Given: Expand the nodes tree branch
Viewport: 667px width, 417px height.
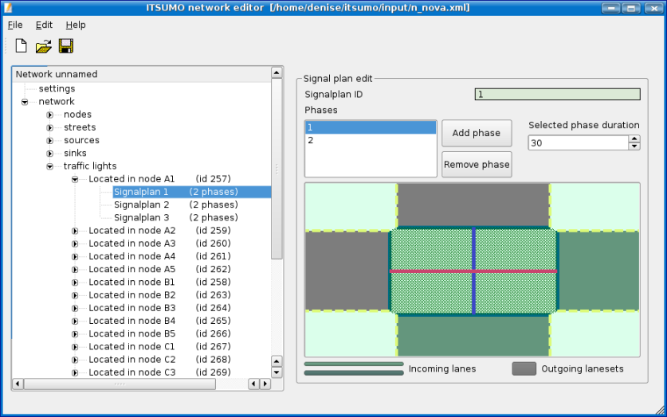Looking at the screenshot, I should (49, 115).
